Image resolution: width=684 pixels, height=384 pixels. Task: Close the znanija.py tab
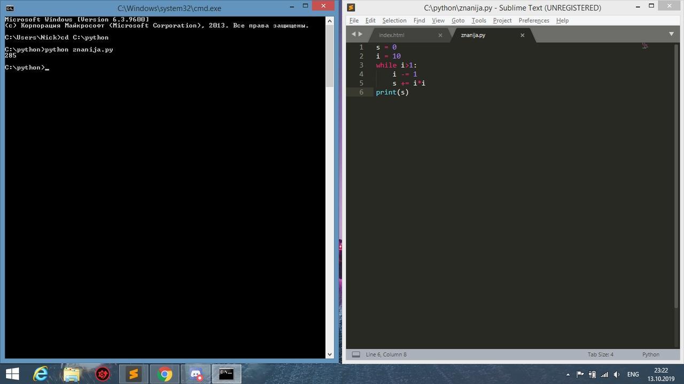[522, 35]
